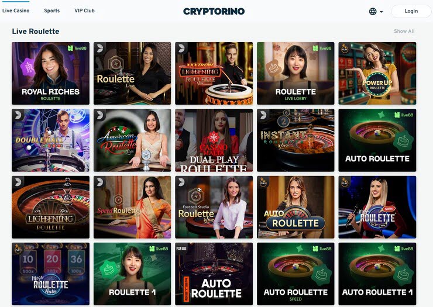This screenshot has height=307, width=433.
Task: Select Auto Roulette Speed game tile
Action: pyautogui.click(x=295, y=274)
